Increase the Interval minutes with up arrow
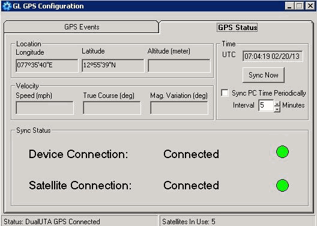 pos(277,103)
